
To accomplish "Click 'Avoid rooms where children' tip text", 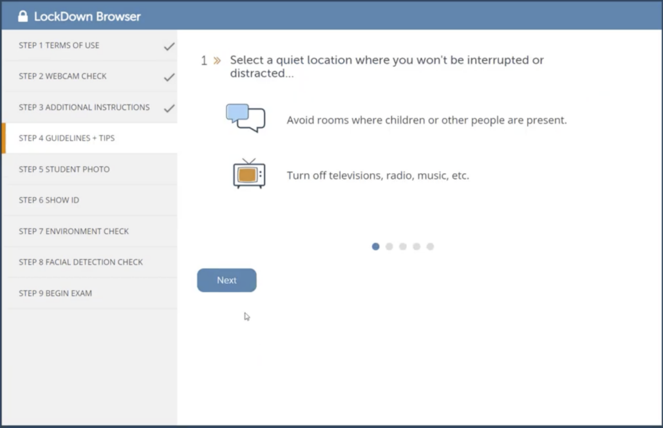I will 427,120.
